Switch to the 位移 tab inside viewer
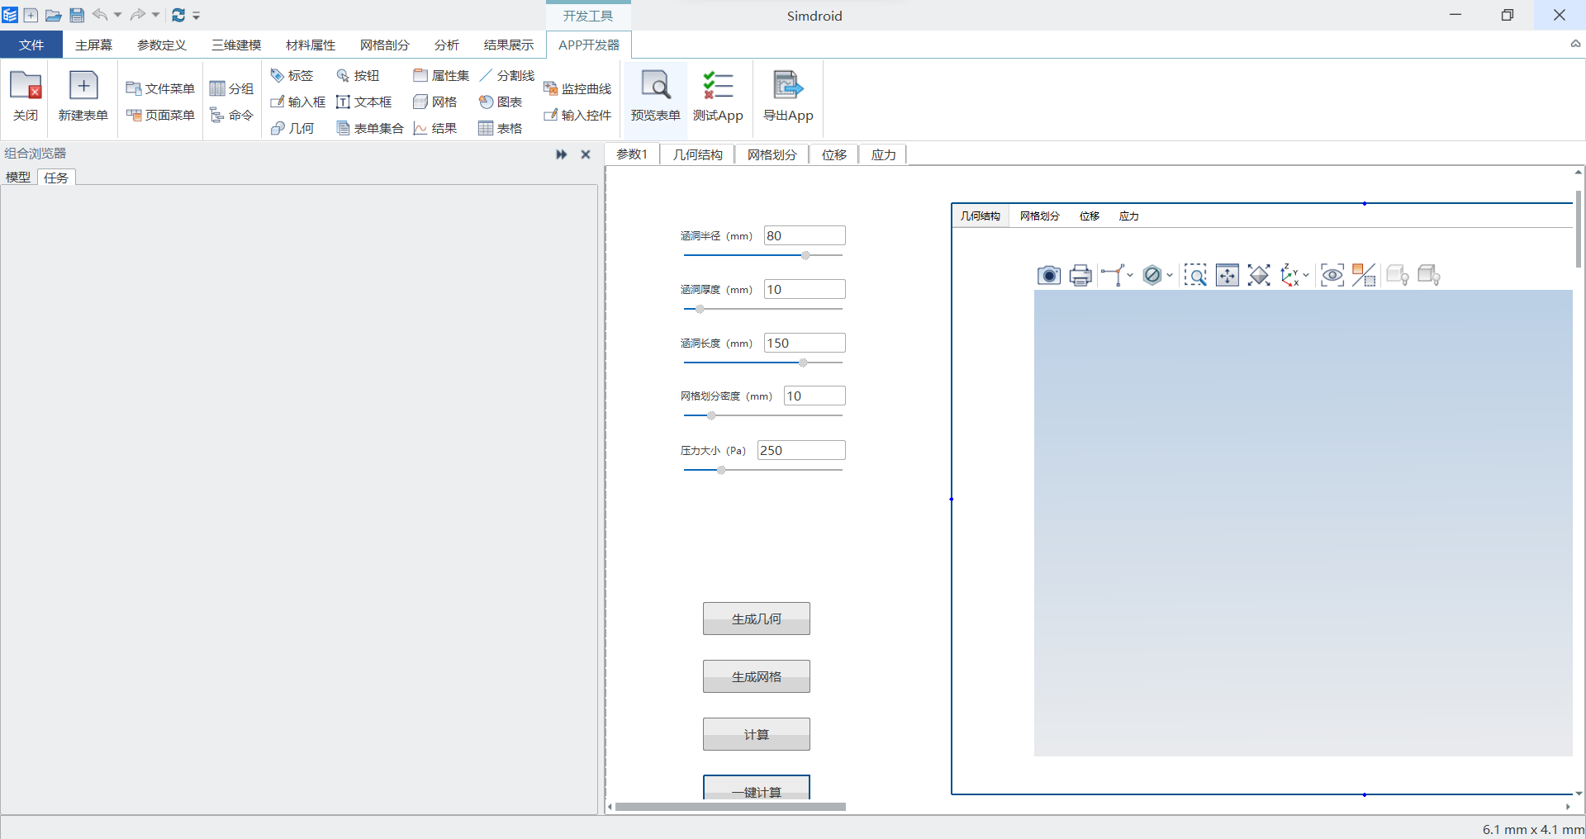 point(1090,216)
